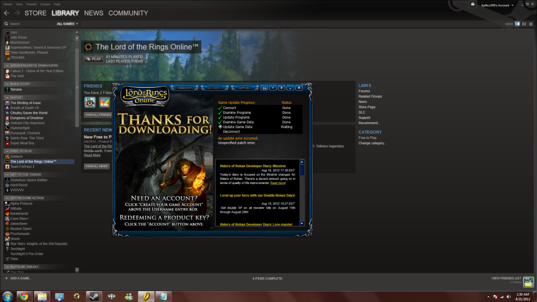Open Windows Live Messenger from the taskbar
537x302 pixels.
(129, 297)
